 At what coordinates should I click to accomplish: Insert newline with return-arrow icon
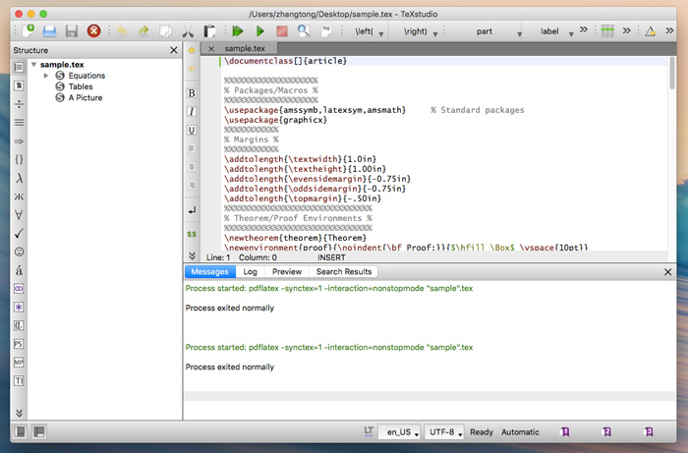[x=192, y=210]
